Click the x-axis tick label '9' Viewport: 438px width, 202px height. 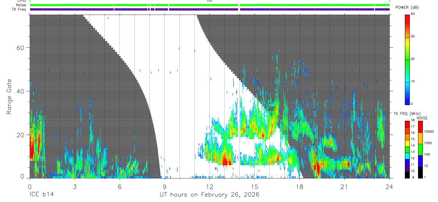coord(164,186)
